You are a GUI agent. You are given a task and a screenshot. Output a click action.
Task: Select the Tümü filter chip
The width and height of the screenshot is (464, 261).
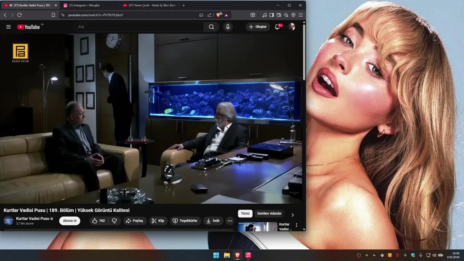[x=245, y=214]
